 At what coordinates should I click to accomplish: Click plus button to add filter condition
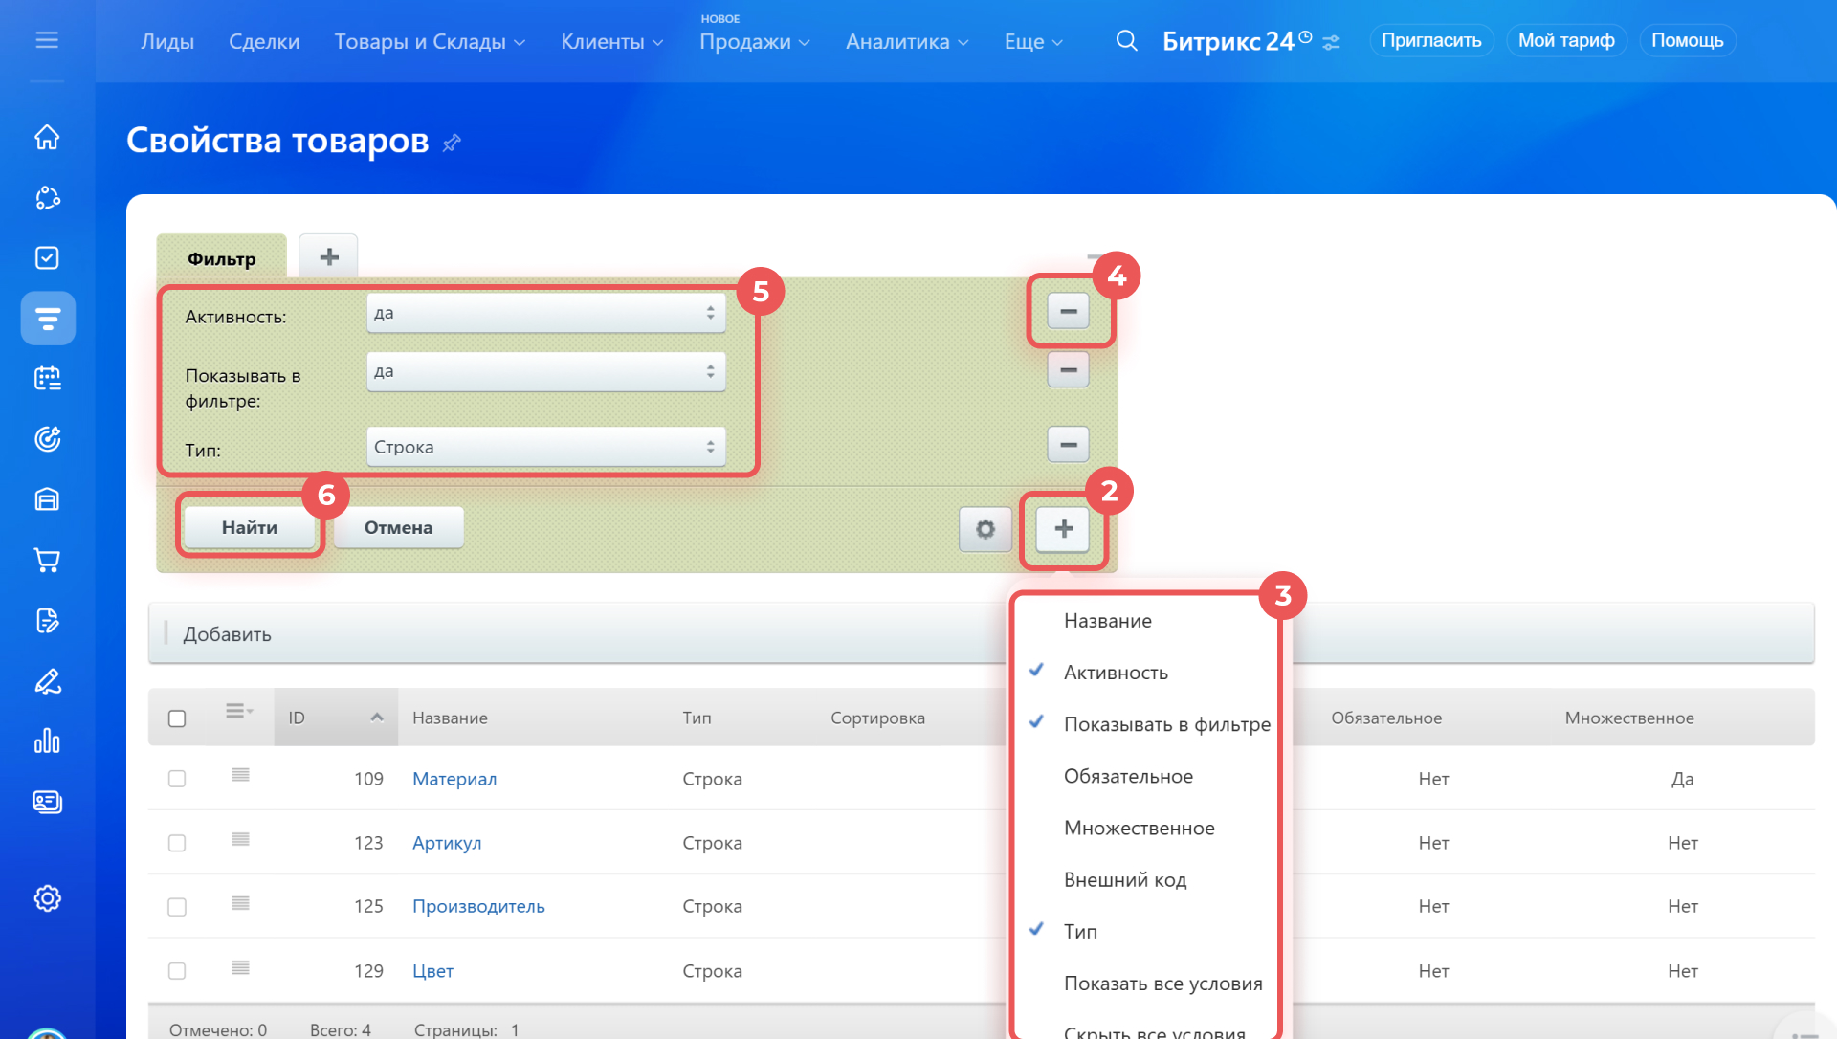click(1063, 529)
